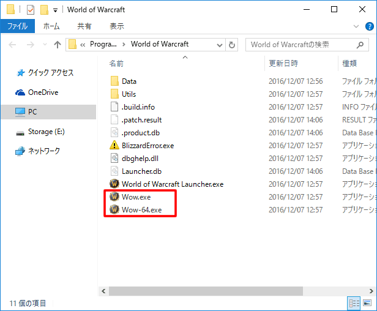This screenshot has width=377, height=311.
Task: Click the BlizzardError.exe file name
Action: tap(148, 146)
